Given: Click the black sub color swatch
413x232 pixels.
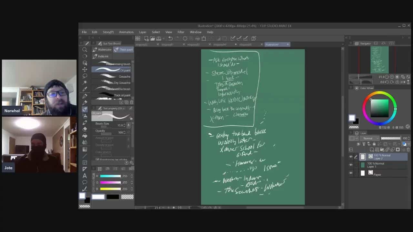Looking at the screenshot, I should 113,197.
